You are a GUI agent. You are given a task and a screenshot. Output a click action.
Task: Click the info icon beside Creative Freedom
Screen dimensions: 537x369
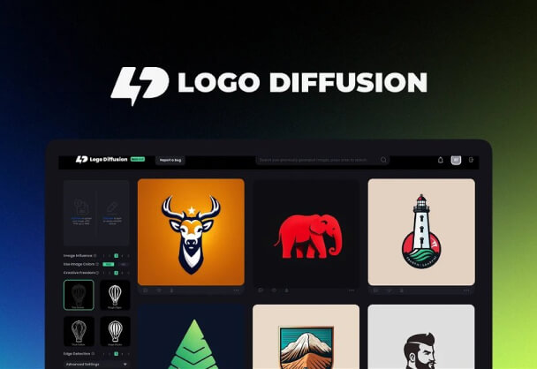97,273
